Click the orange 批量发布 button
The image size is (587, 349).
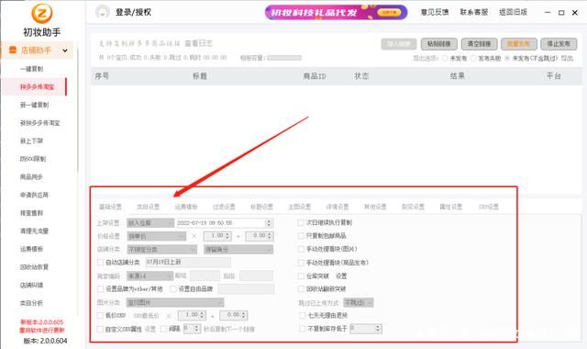519,44
